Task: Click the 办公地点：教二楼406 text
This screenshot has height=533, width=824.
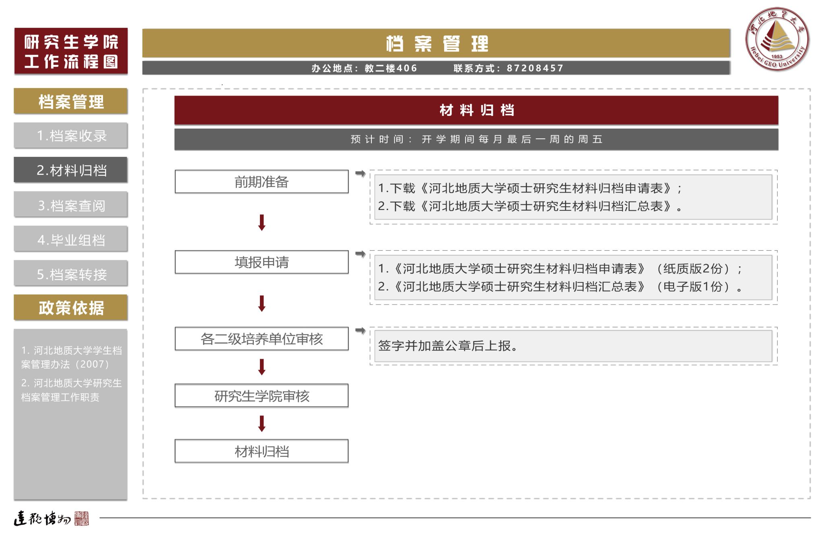Action: [x=365, y=68]
